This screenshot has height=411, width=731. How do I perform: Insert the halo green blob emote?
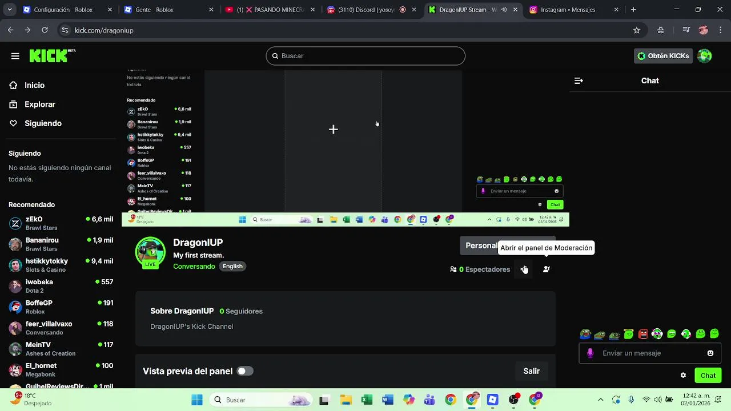point(628,334)
